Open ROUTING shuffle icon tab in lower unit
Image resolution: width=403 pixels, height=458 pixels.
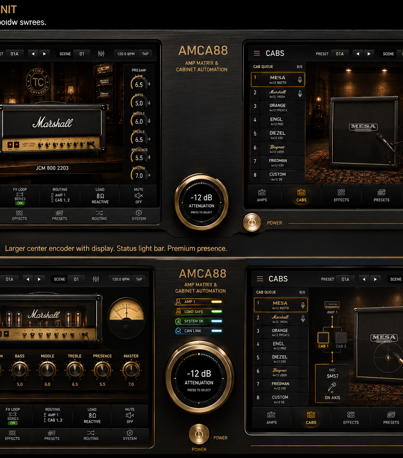coord(91,435)
